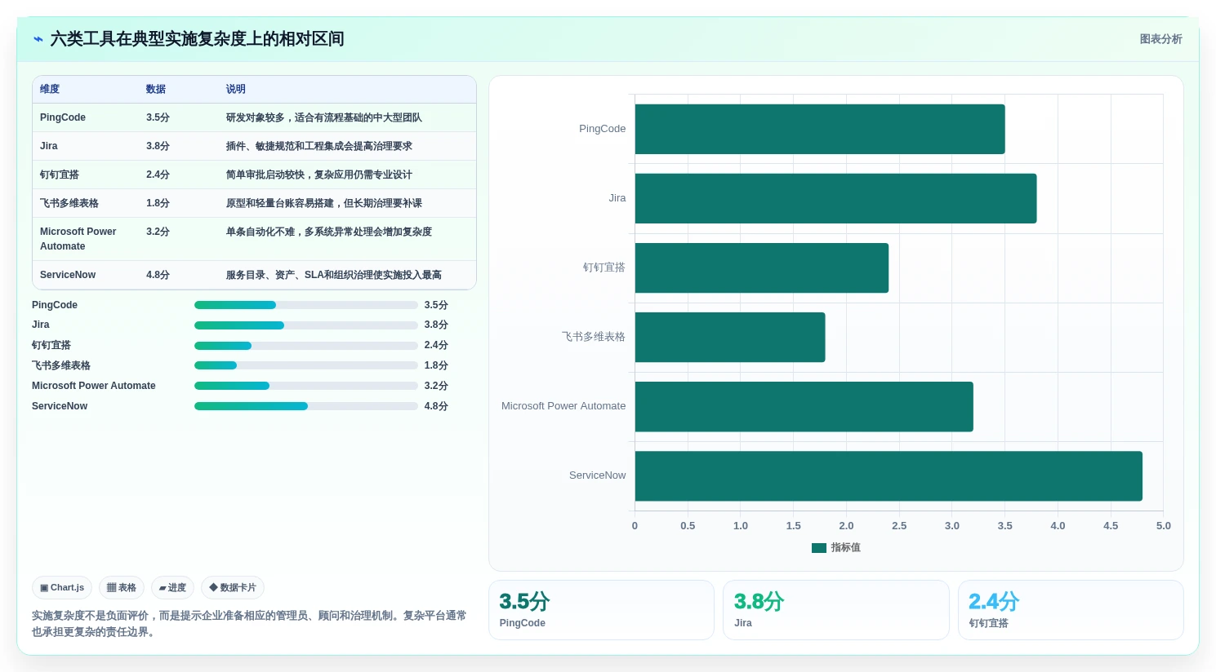Select Microsoft Power Automate table row name
The height and width of the screenshot is (672, 1216).
point(78,239)
